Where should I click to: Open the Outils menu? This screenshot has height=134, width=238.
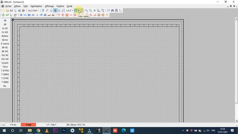coord(70,6)
